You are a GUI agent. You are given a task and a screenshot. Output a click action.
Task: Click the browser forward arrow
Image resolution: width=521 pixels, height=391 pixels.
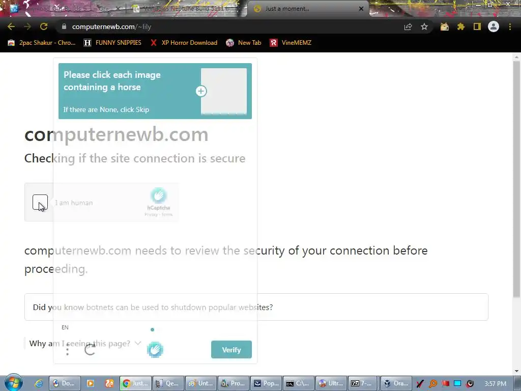point(27,26)
